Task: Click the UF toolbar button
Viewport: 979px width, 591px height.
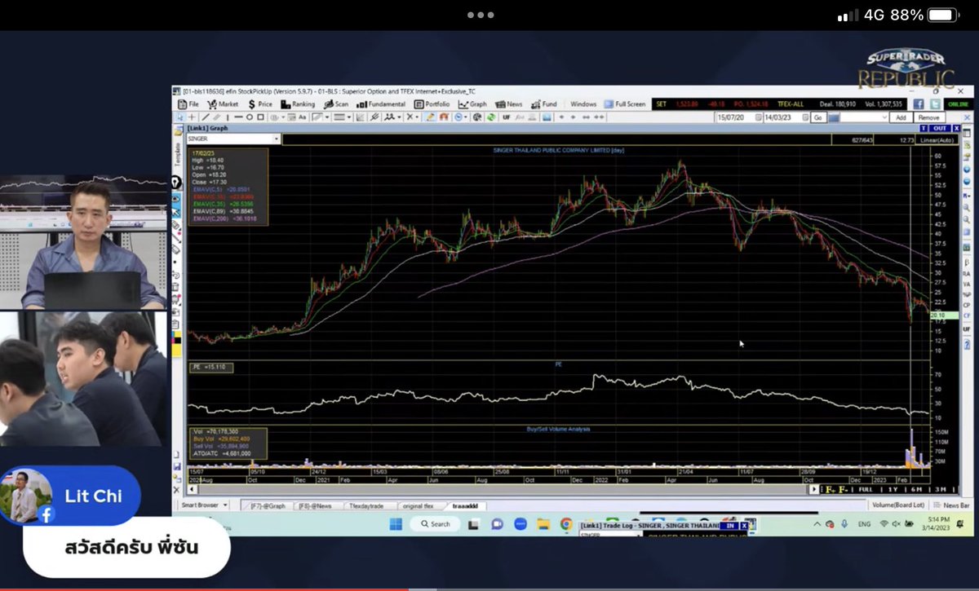Action: point(506,117)
